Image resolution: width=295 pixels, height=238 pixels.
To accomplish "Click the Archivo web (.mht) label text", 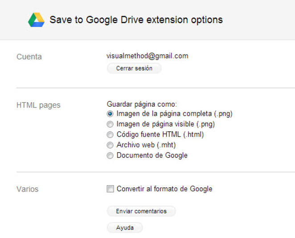I will [x=146, y=145].
